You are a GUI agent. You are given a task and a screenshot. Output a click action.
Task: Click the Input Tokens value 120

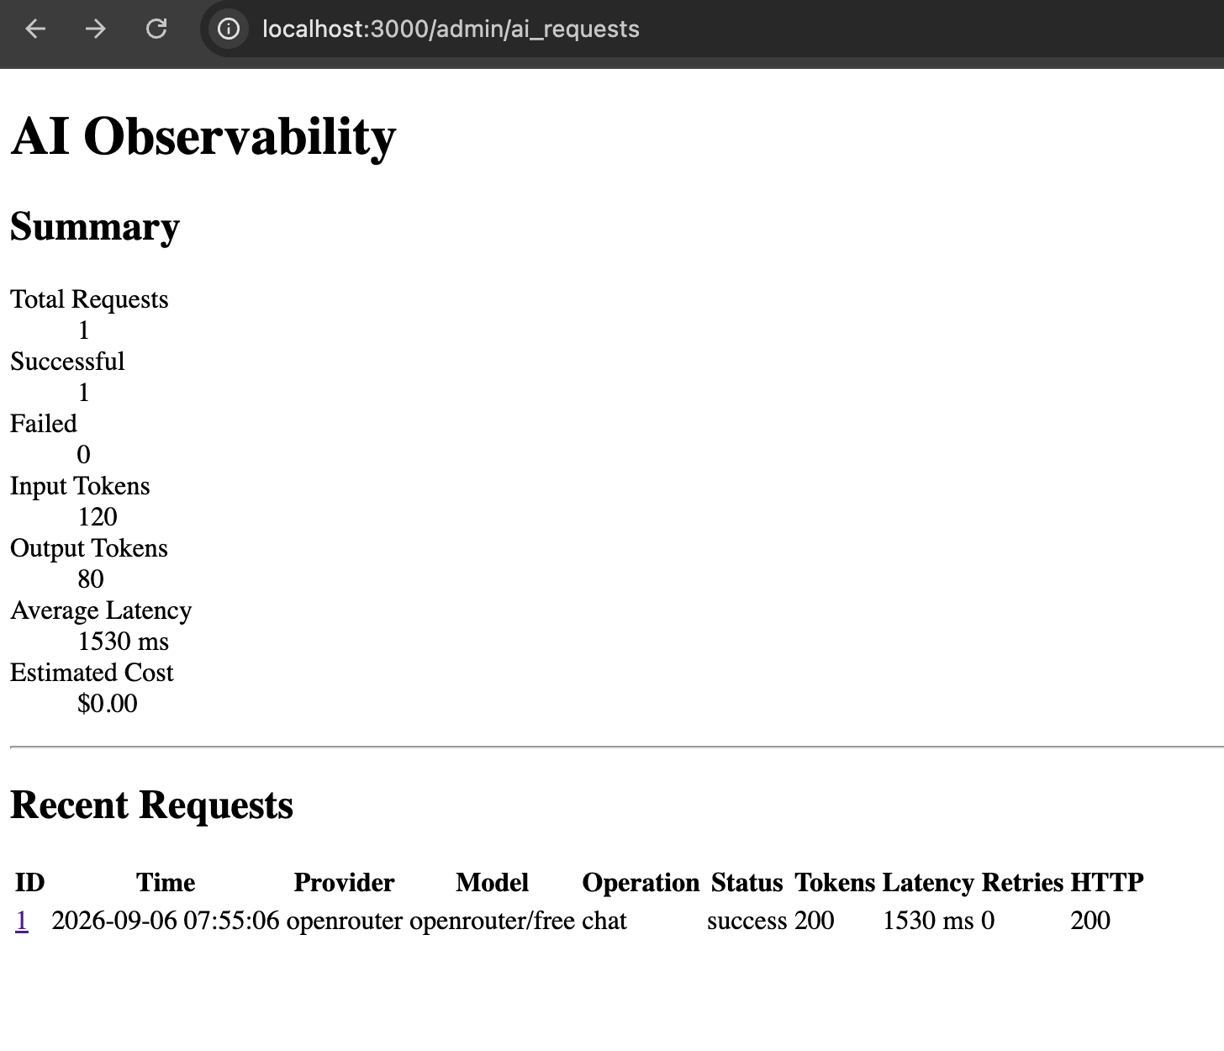click(x=98, y=517)
